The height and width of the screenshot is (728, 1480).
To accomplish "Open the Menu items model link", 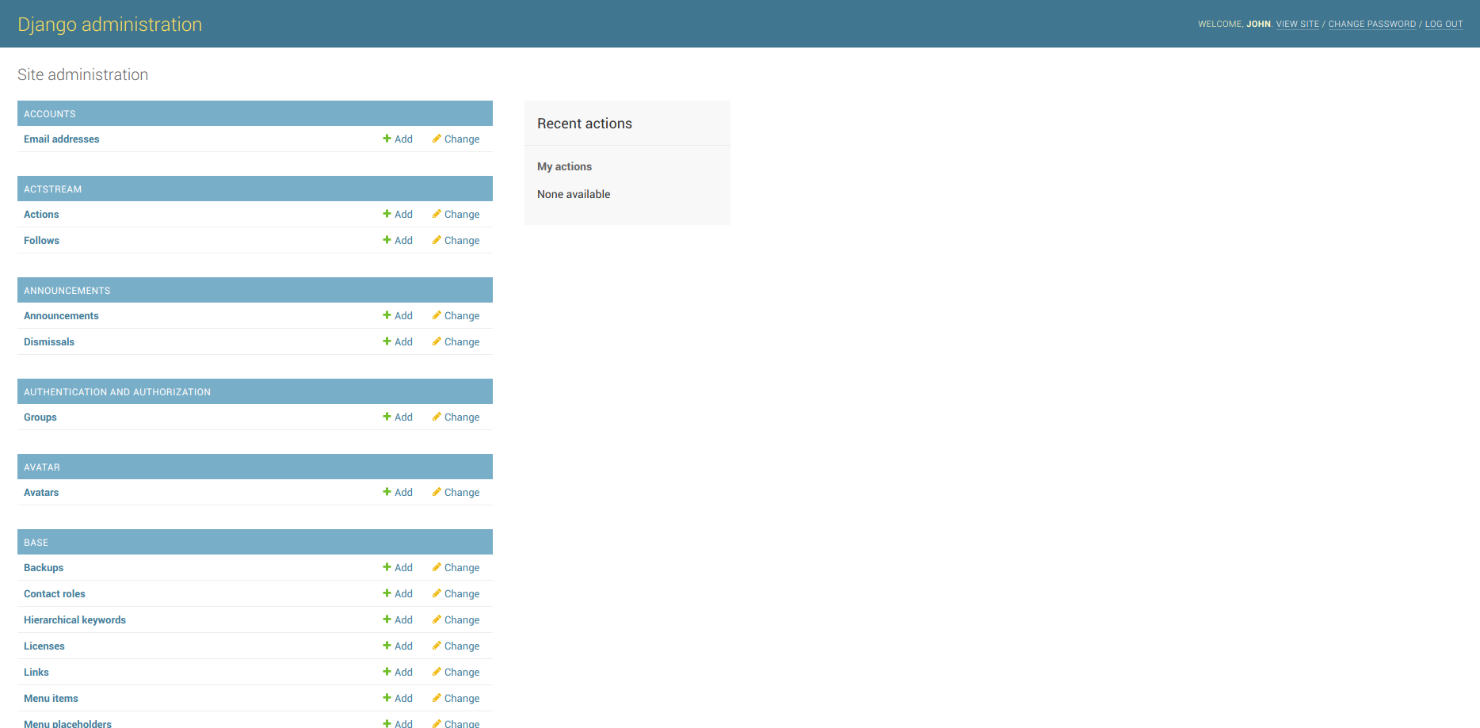I will [51, 699].
